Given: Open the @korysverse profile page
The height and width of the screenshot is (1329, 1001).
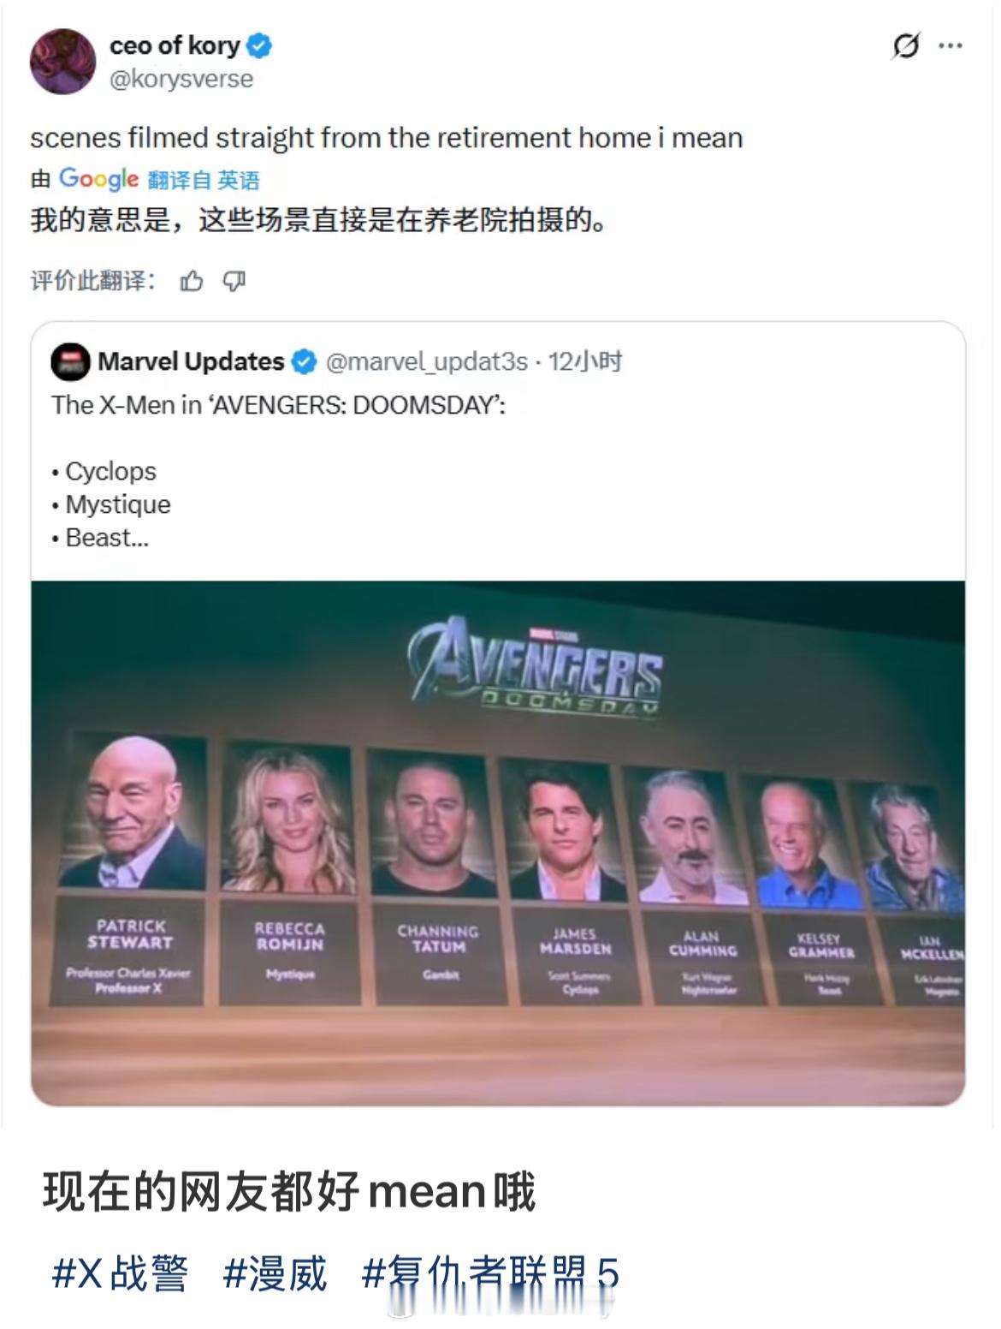Looking at the screenshot, I should [x=183, y=78].
